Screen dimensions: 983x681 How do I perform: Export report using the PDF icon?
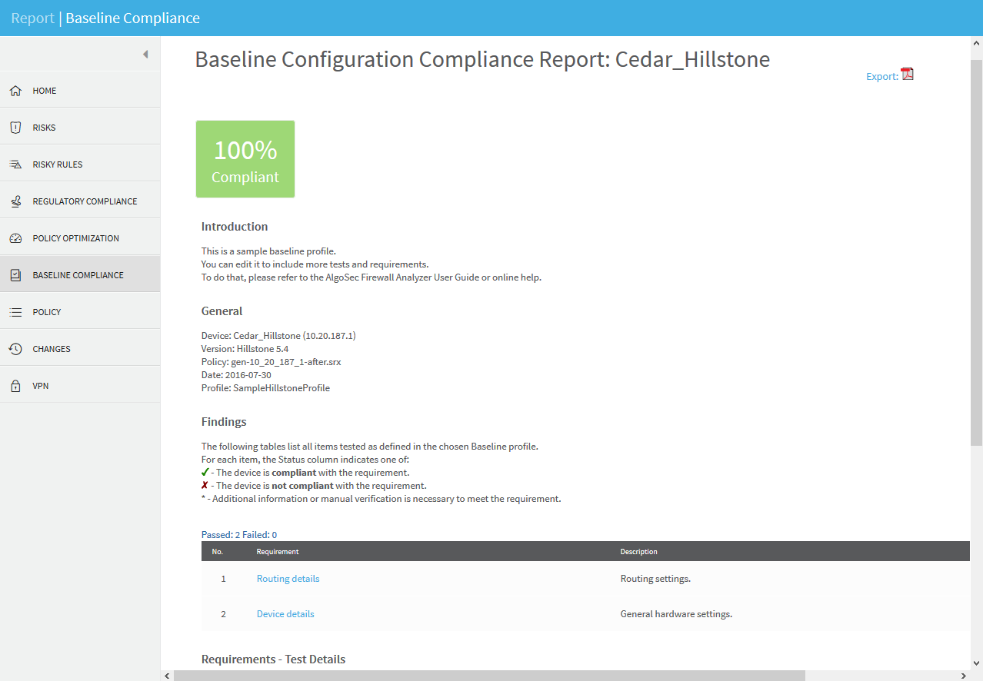pyautogui.click(x=908, y=75)
